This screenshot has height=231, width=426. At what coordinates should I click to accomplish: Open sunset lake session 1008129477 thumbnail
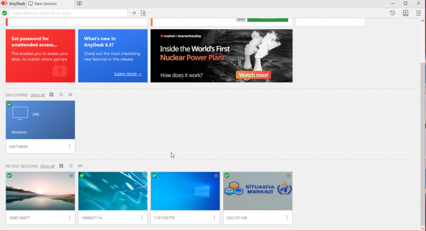[40, 191]
